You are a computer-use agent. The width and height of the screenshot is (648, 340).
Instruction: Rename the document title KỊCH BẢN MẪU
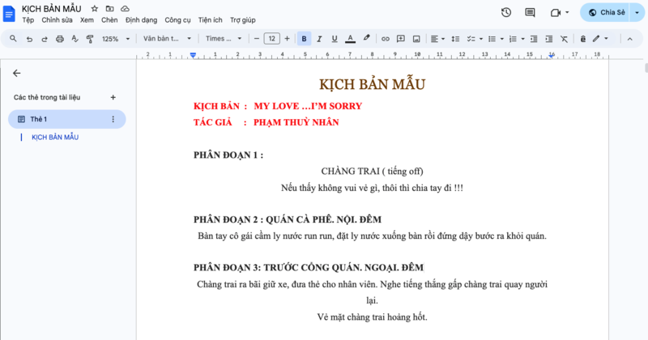tap(52, 9)
